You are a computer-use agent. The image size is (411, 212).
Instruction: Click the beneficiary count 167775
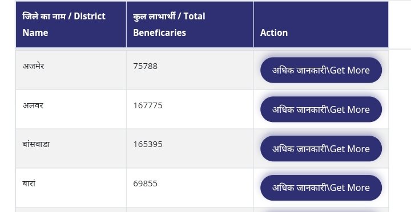coord(148,105)
